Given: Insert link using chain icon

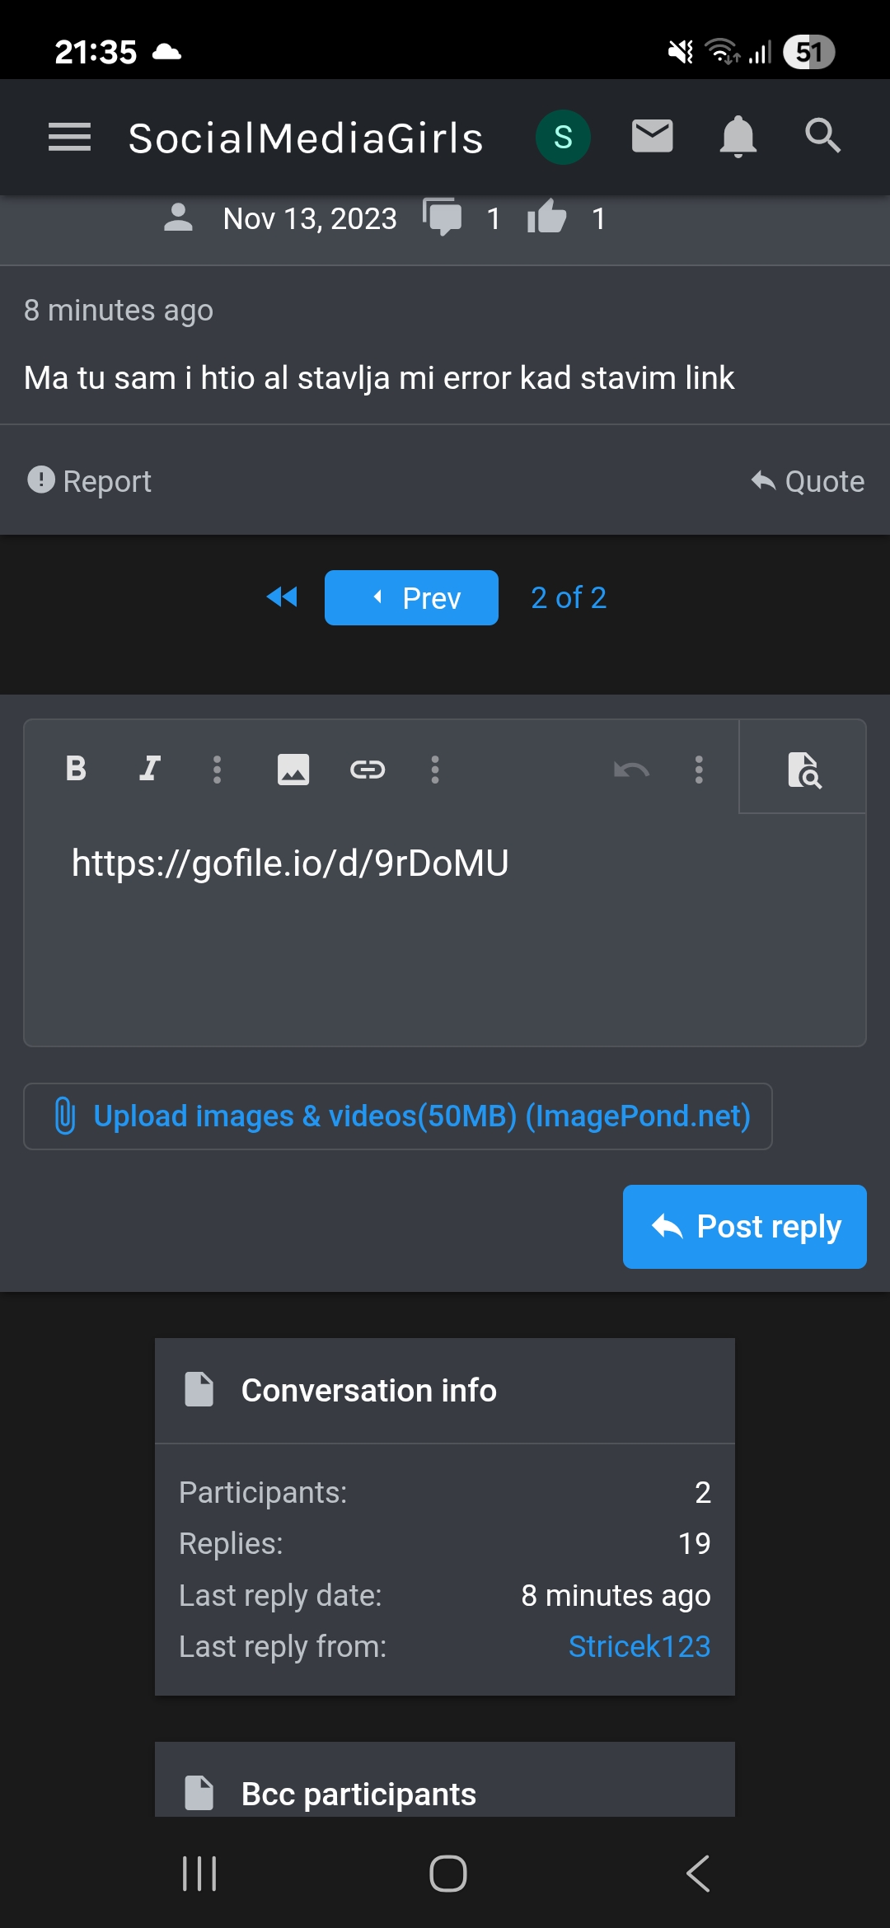Looking at the screenshot, I should [368, 770].
